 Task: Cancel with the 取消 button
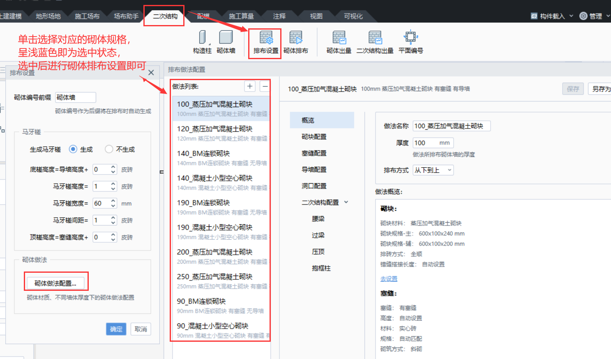[141, 329]
